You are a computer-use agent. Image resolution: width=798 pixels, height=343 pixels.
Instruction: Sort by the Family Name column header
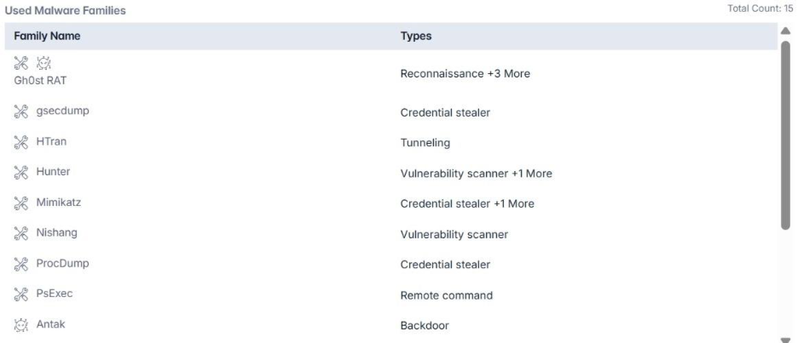[x=47, y=37]
